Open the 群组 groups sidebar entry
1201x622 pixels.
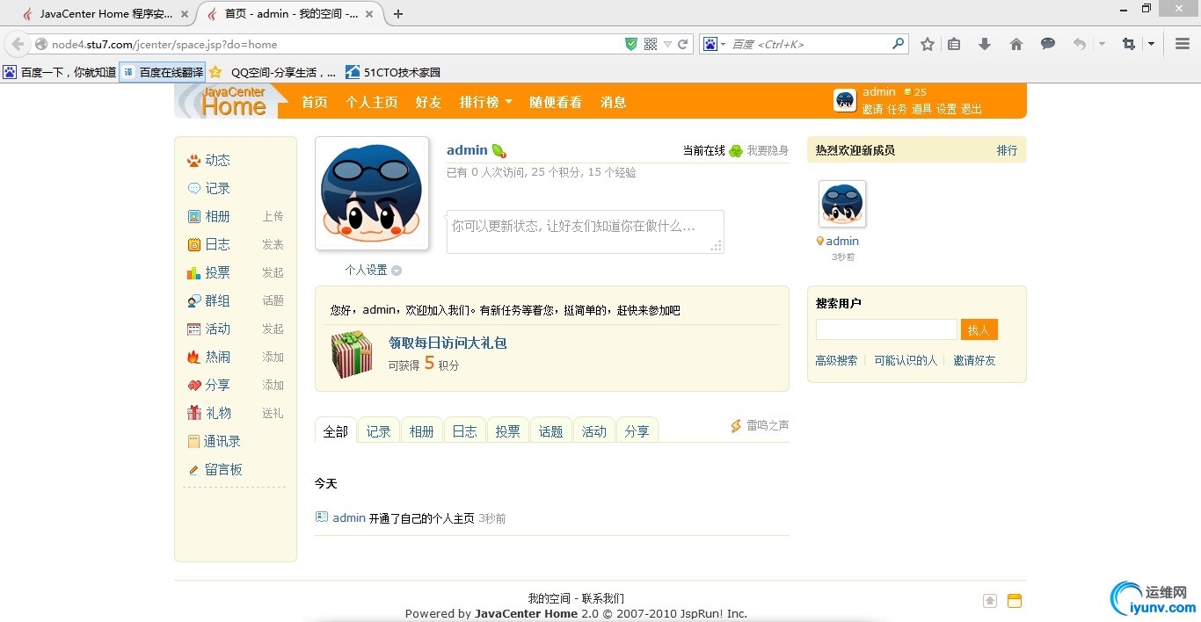click(x=216, y=300)
